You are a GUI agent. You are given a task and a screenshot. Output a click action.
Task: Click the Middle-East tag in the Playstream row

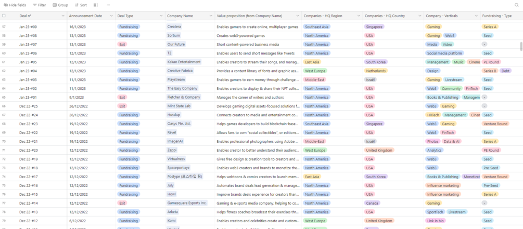tap(314, 79)
